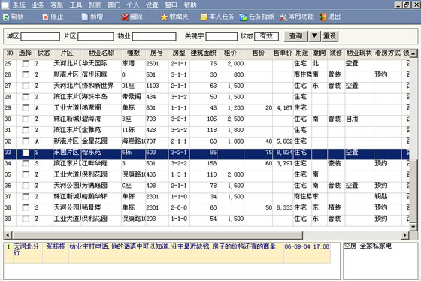Sort by the 建筑面积 column header
The image size is (421, 281).
[204, 53]
